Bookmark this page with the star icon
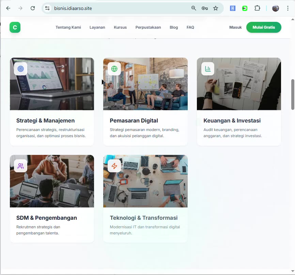This screenshot has width=295, height=275. coord(216,8)
